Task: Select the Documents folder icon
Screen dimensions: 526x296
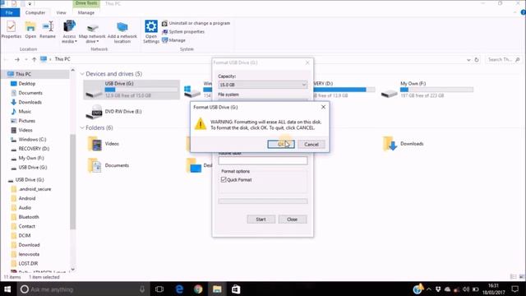Action: 95,165
